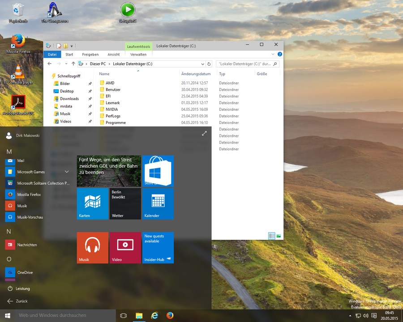This screenshot has height=322, width=403.
Task: Switch to the Ansicht ribbon tab
Action: click(114, 55)
